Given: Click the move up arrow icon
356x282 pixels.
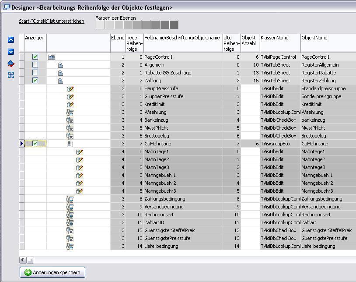Looking at the screenshot, I should pos(11,40).
